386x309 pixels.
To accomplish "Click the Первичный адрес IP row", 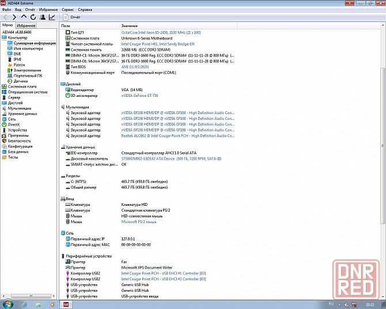I will 100,239.
